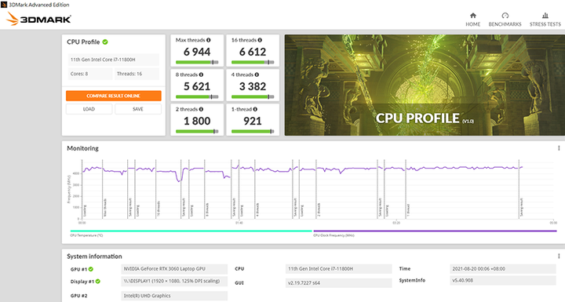Click the SystemInfo v5.40.908 field
This screenshot has height=302, width=565.
pos(503,280)
